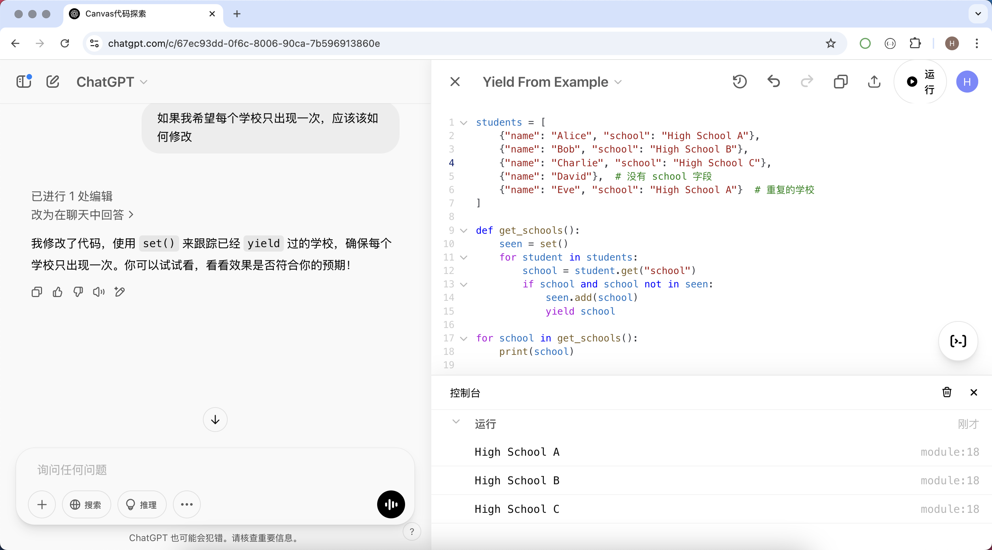Enable the 推理 reasoning option
Viewport: 992px width, 550px height.
tap(142, 505)
